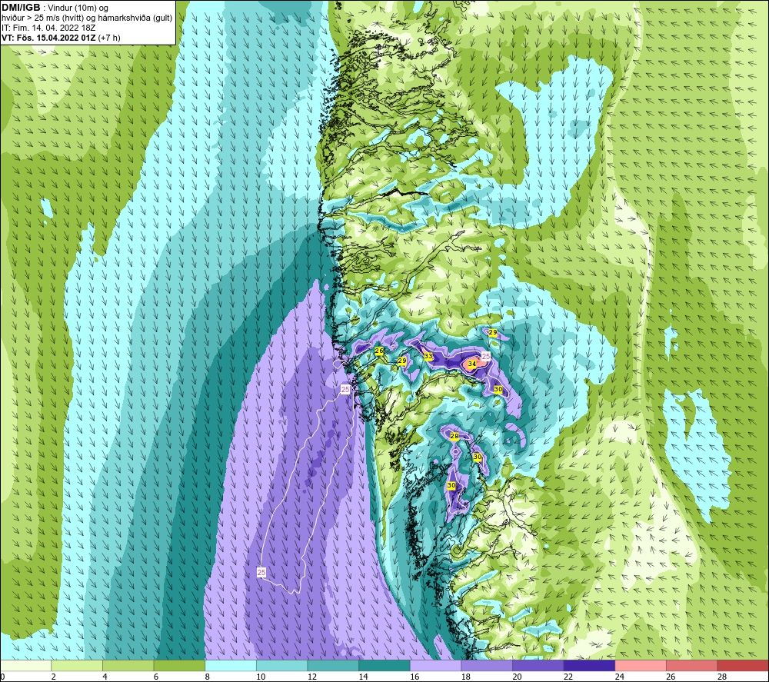Viewport: 769px width, 682px height.
Task: Pick the darker green 6–8 m/s swatch
Action: click(x=179, y=665)
